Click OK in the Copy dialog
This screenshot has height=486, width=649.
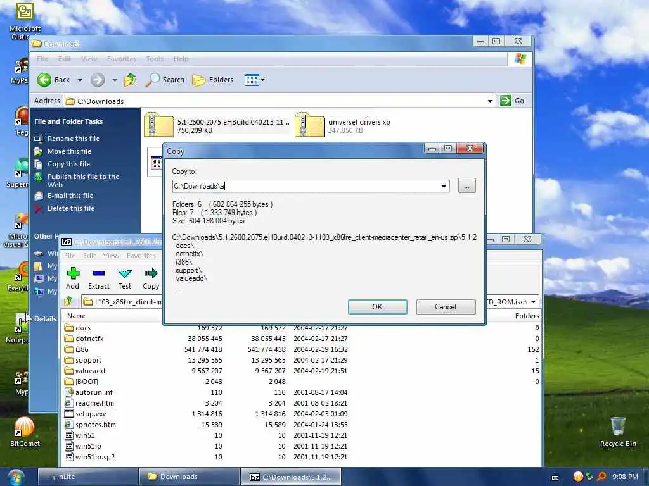[378, 307]
